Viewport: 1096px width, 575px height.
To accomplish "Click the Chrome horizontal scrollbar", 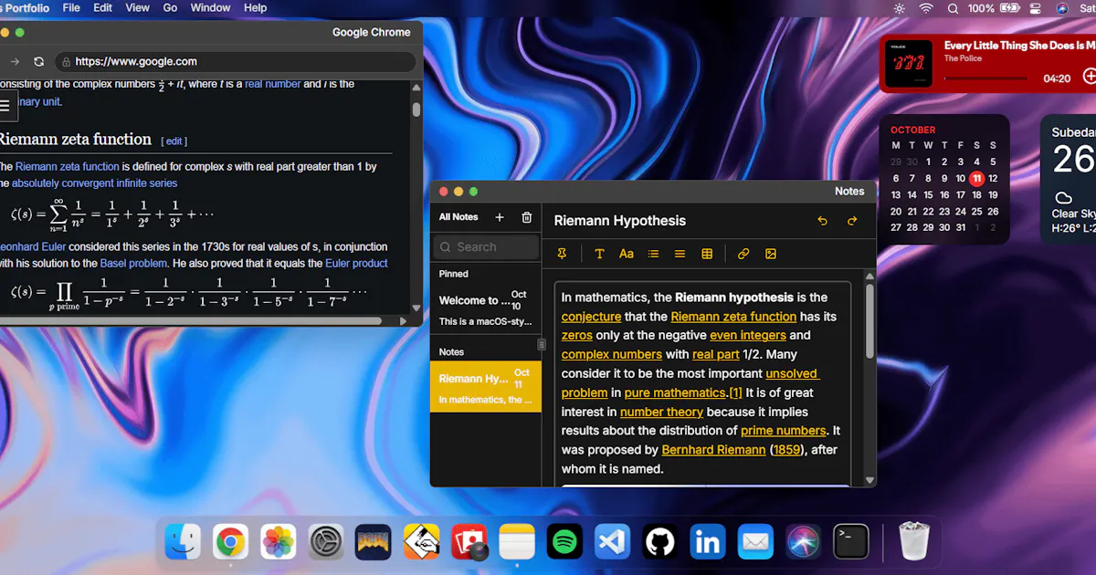I will (189, 320).
